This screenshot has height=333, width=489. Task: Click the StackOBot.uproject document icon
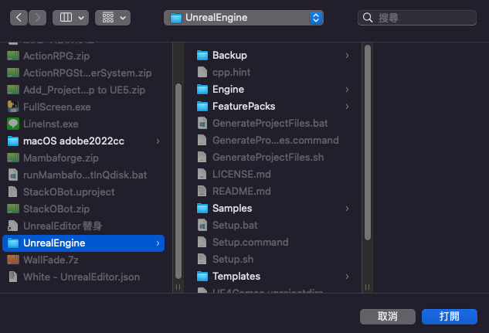[x=13, y=192]
